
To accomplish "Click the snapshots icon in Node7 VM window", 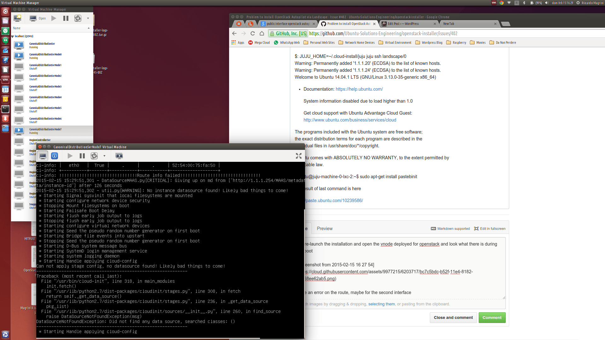I will pos(119,156).
